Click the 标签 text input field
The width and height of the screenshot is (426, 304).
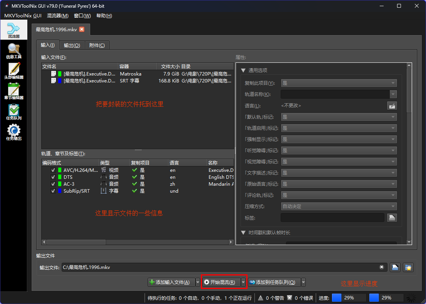(x=332, y=218)
